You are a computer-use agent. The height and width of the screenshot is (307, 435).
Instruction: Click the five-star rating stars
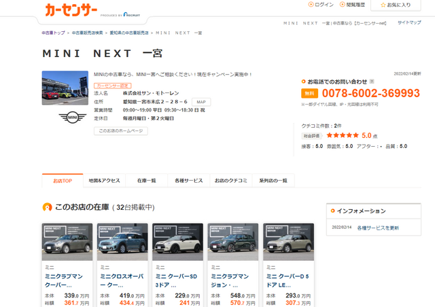coord(343,135)
